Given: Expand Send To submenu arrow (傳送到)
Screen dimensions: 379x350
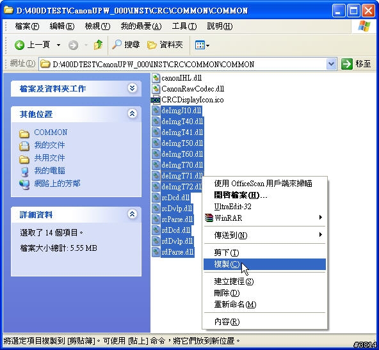Looking at the screenshot, I should tap(321, 235).
